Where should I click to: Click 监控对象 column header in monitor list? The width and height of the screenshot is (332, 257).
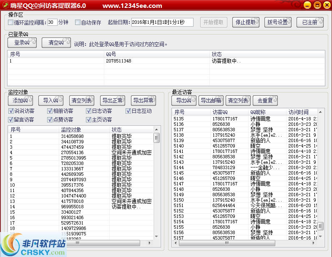(x=84, y=130)
